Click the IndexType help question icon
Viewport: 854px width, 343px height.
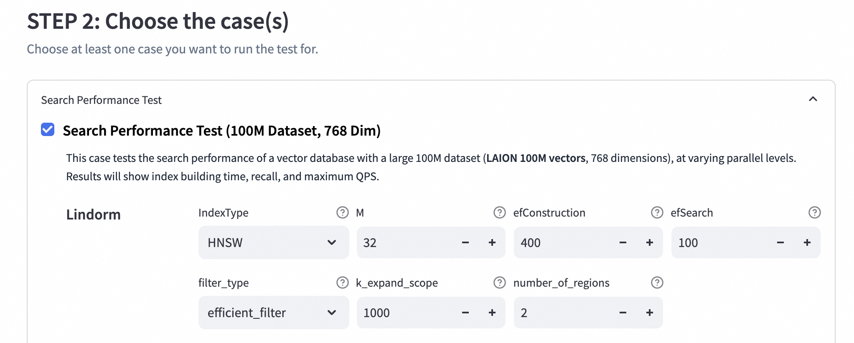[342, 213]
